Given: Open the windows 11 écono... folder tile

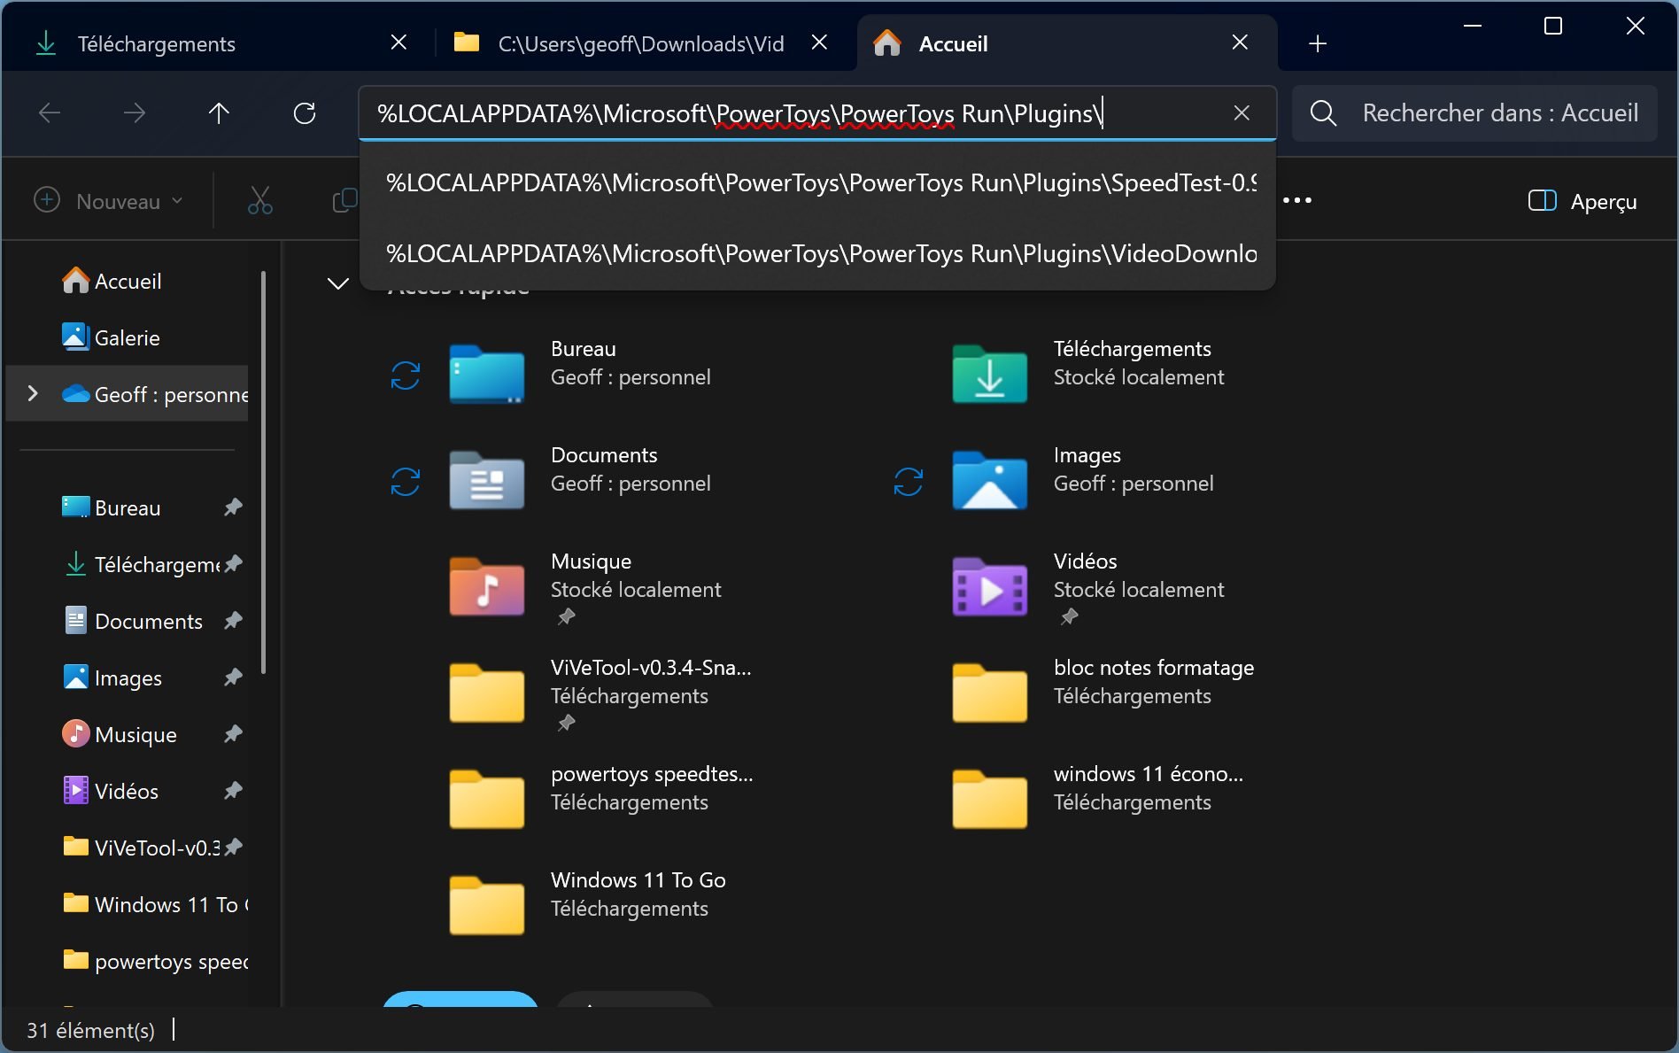Looking at the screenshot, I should 1098,799.
